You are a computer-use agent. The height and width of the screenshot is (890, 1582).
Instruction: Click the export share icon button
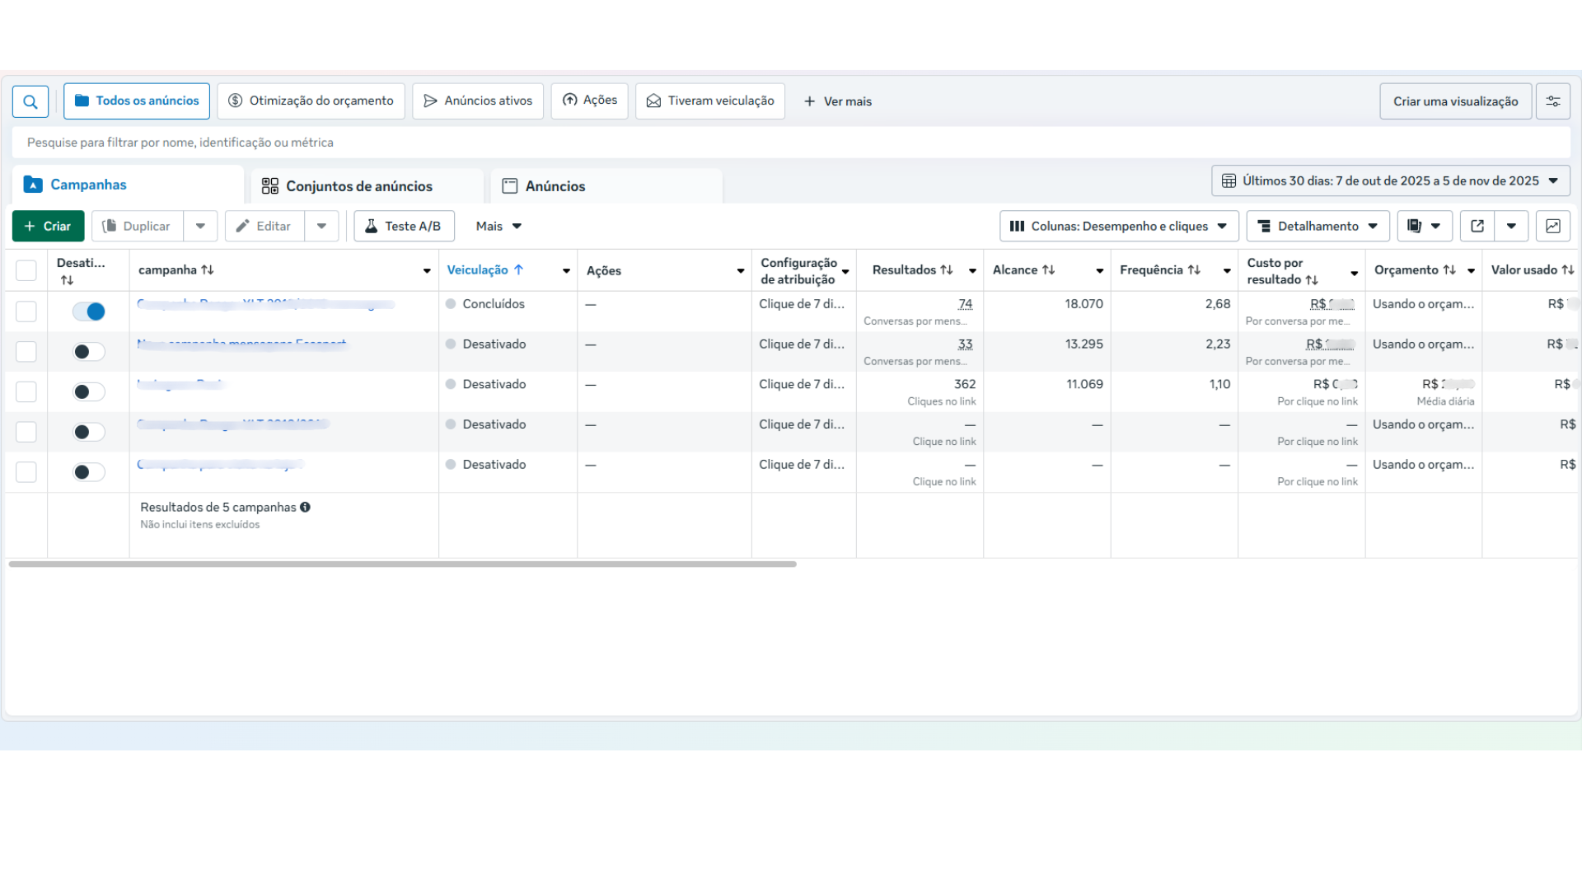coord(1477,226)
